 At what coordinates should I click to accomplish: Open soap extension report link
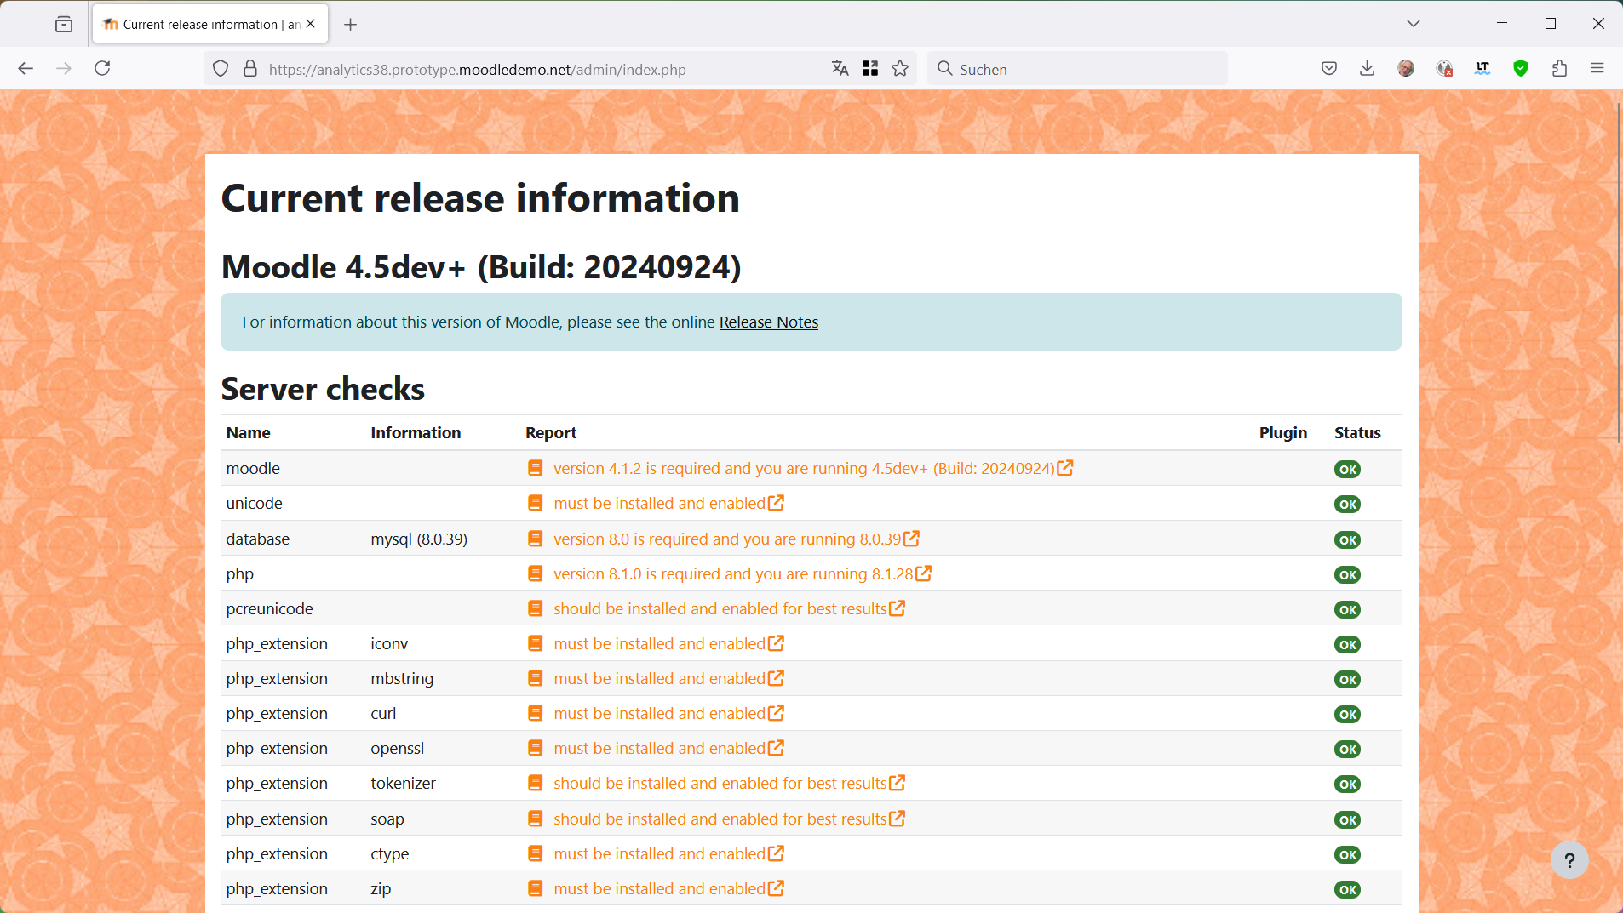coord(729,819)
